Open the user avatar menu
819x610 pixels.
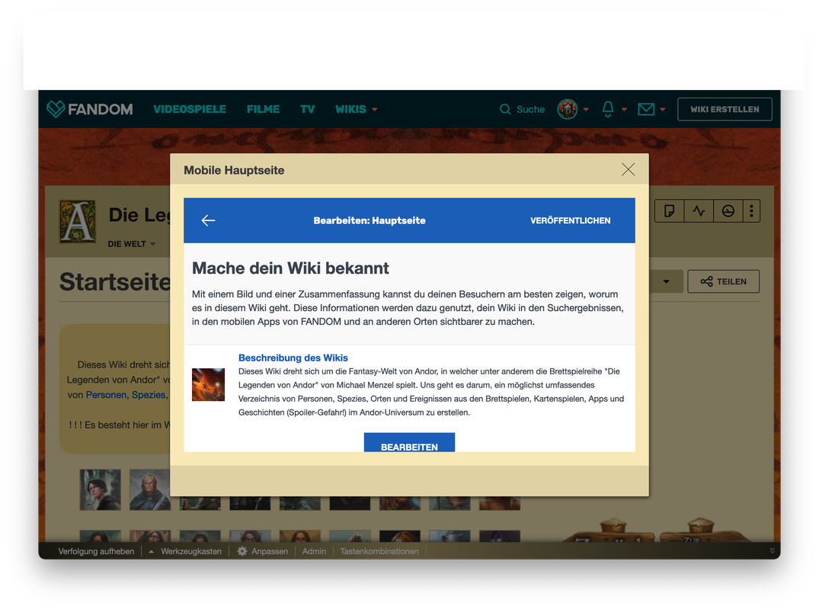[568, 109]
